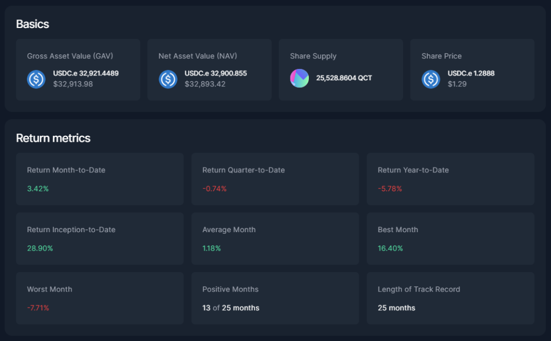Click the Return Month-to-Date 3.42% value
The image size is (551, 341).
pyautogui.click(x=38, y=189)
